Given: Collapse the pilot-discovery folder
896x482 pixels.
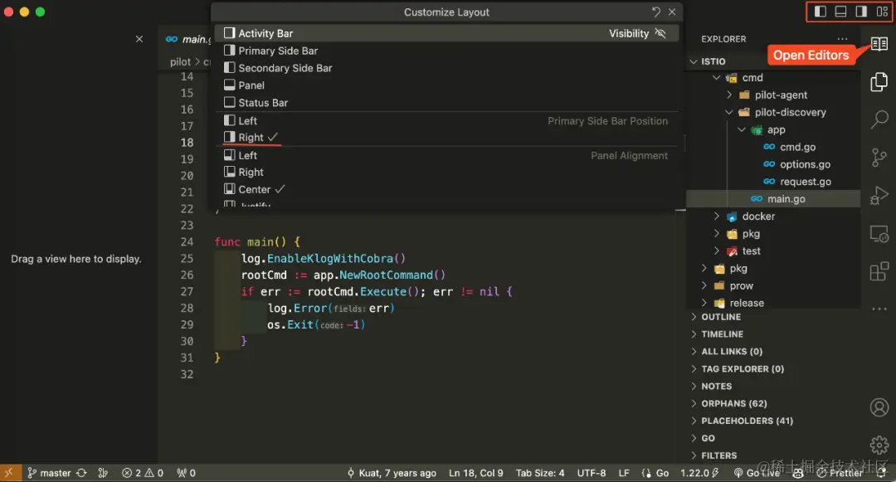Looking at the screenshot, I should tap(729, 113).
